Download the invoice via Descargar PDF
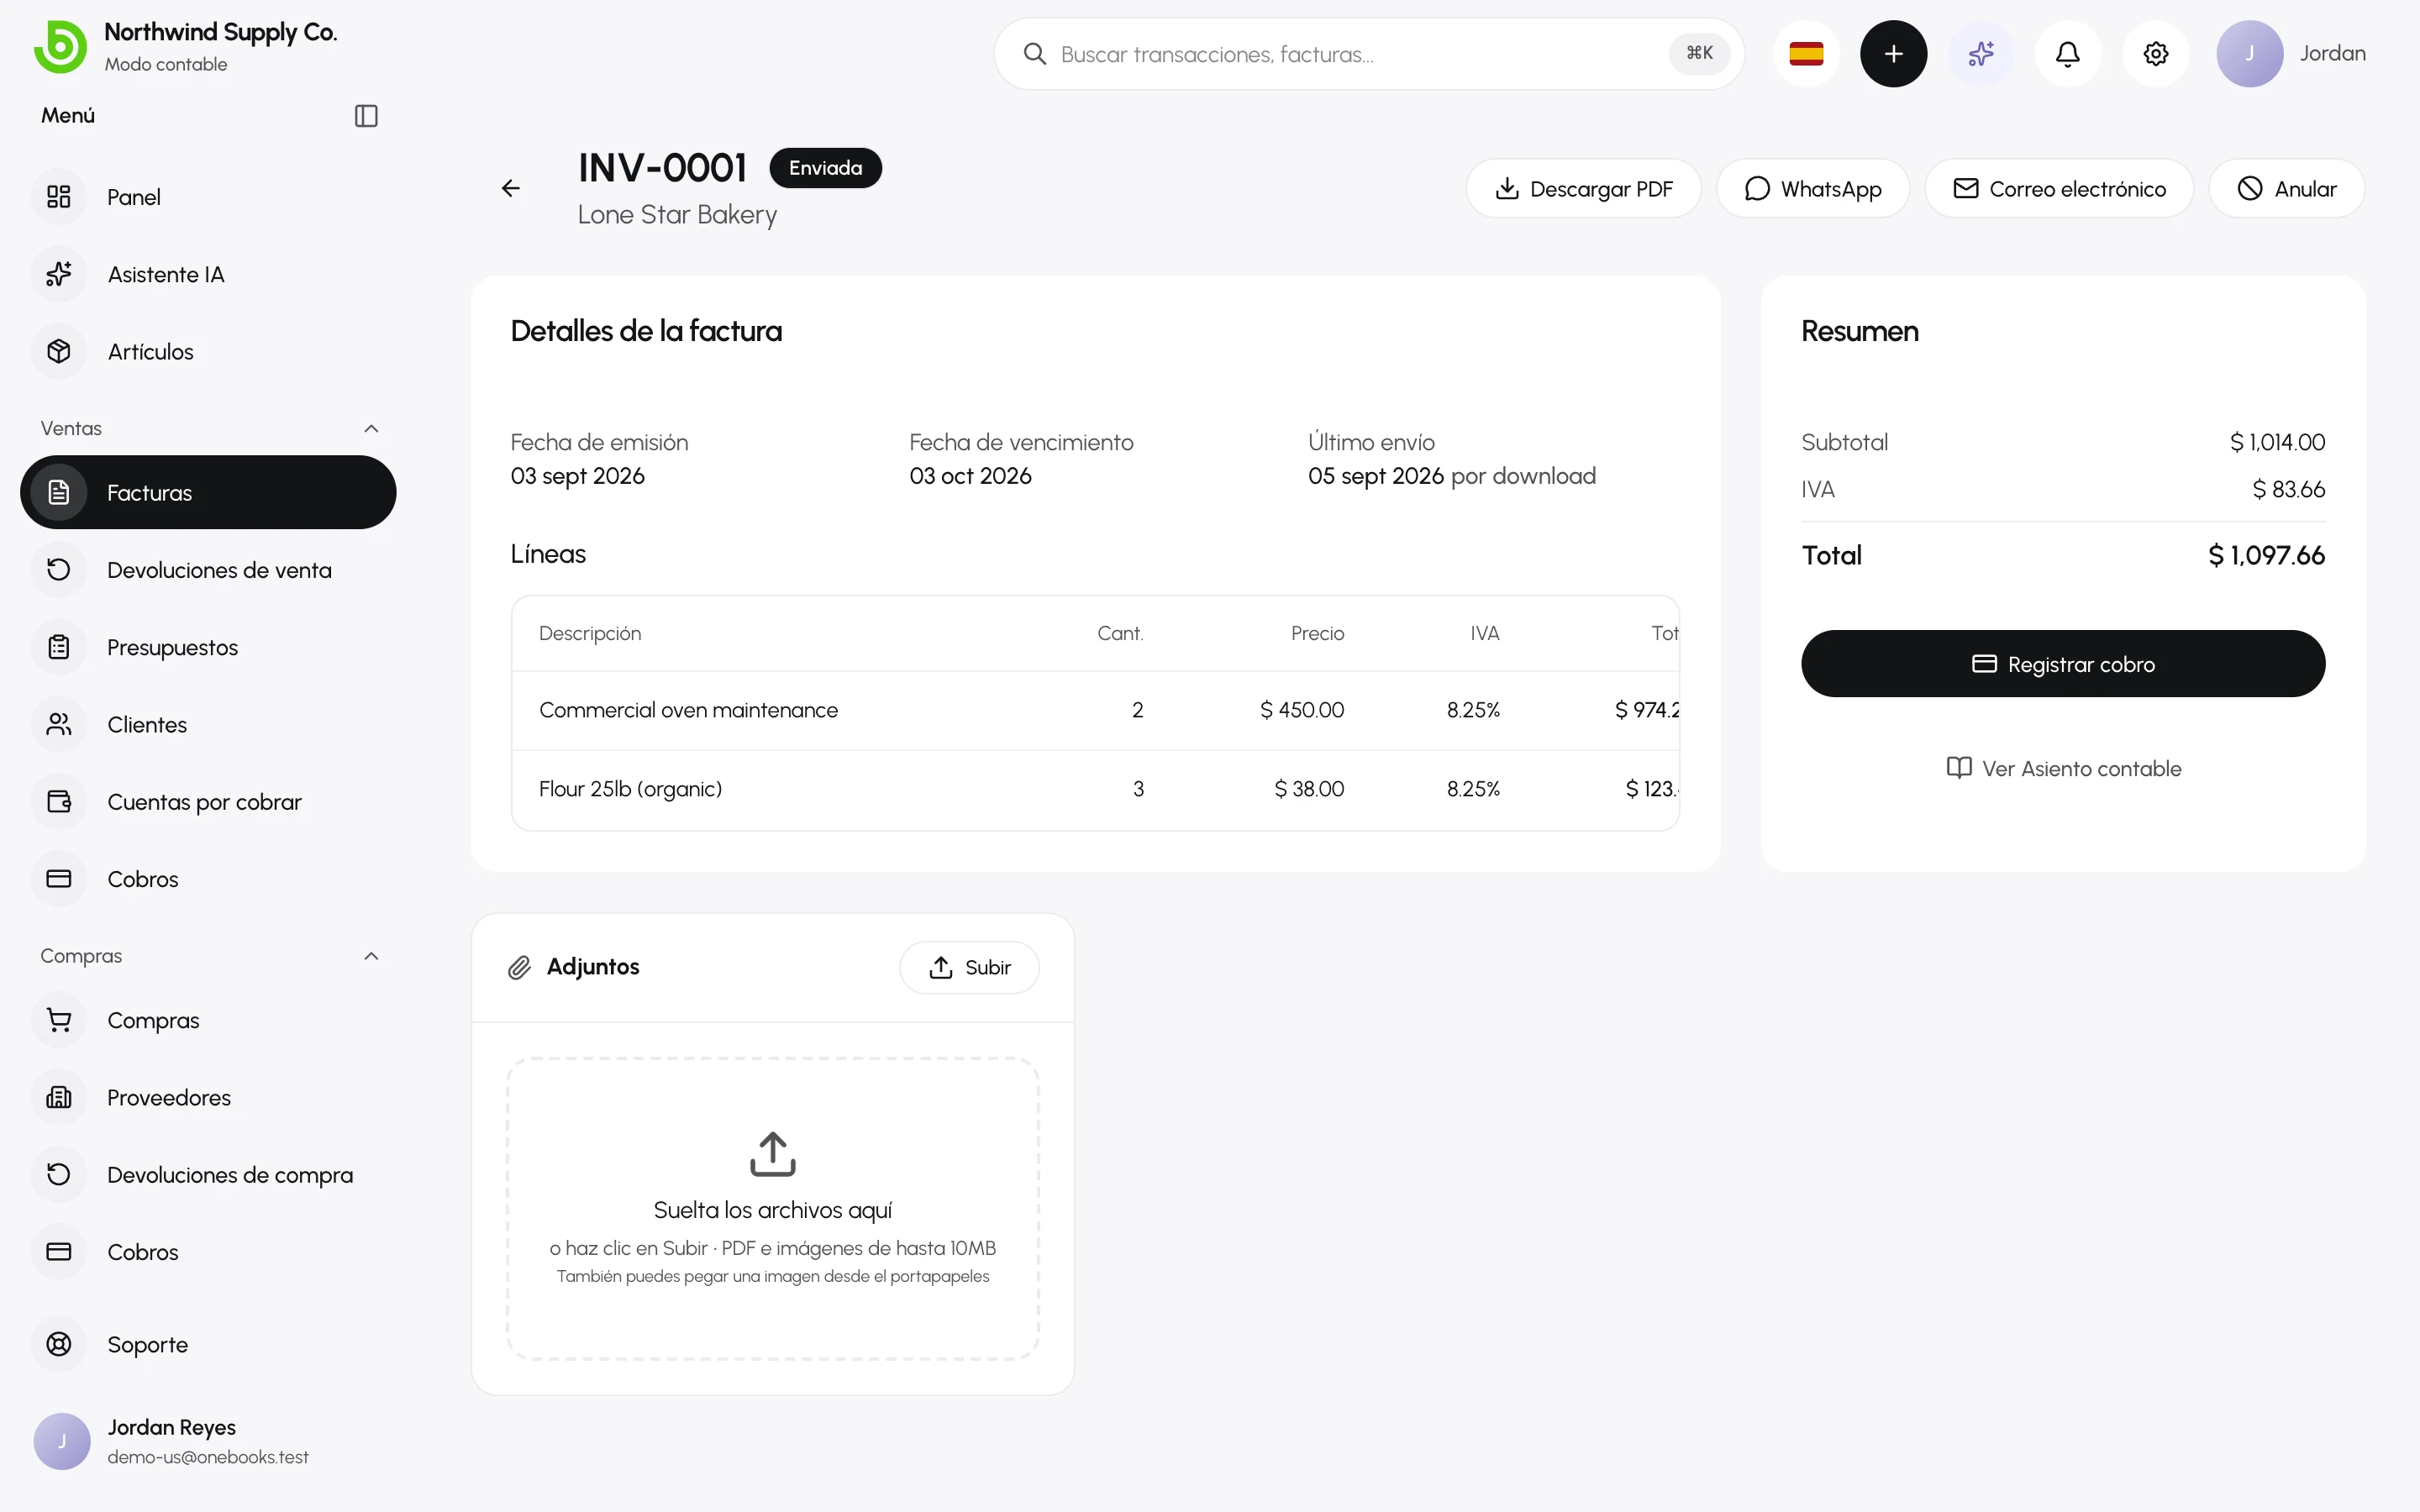Viewport: 2420px width, 1512px height. click(x=1583, y=188)
